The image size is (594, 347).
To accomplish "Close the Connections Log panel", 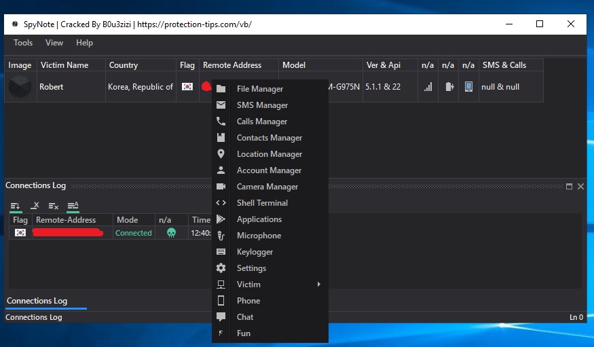I will [x=580, y=186].
